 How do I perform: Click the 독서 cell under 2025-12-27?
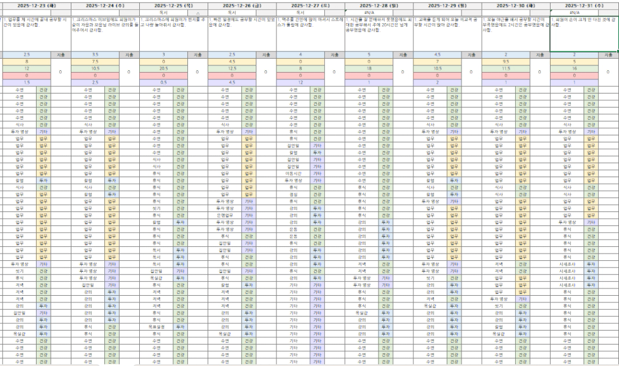[x=300, y=13]
